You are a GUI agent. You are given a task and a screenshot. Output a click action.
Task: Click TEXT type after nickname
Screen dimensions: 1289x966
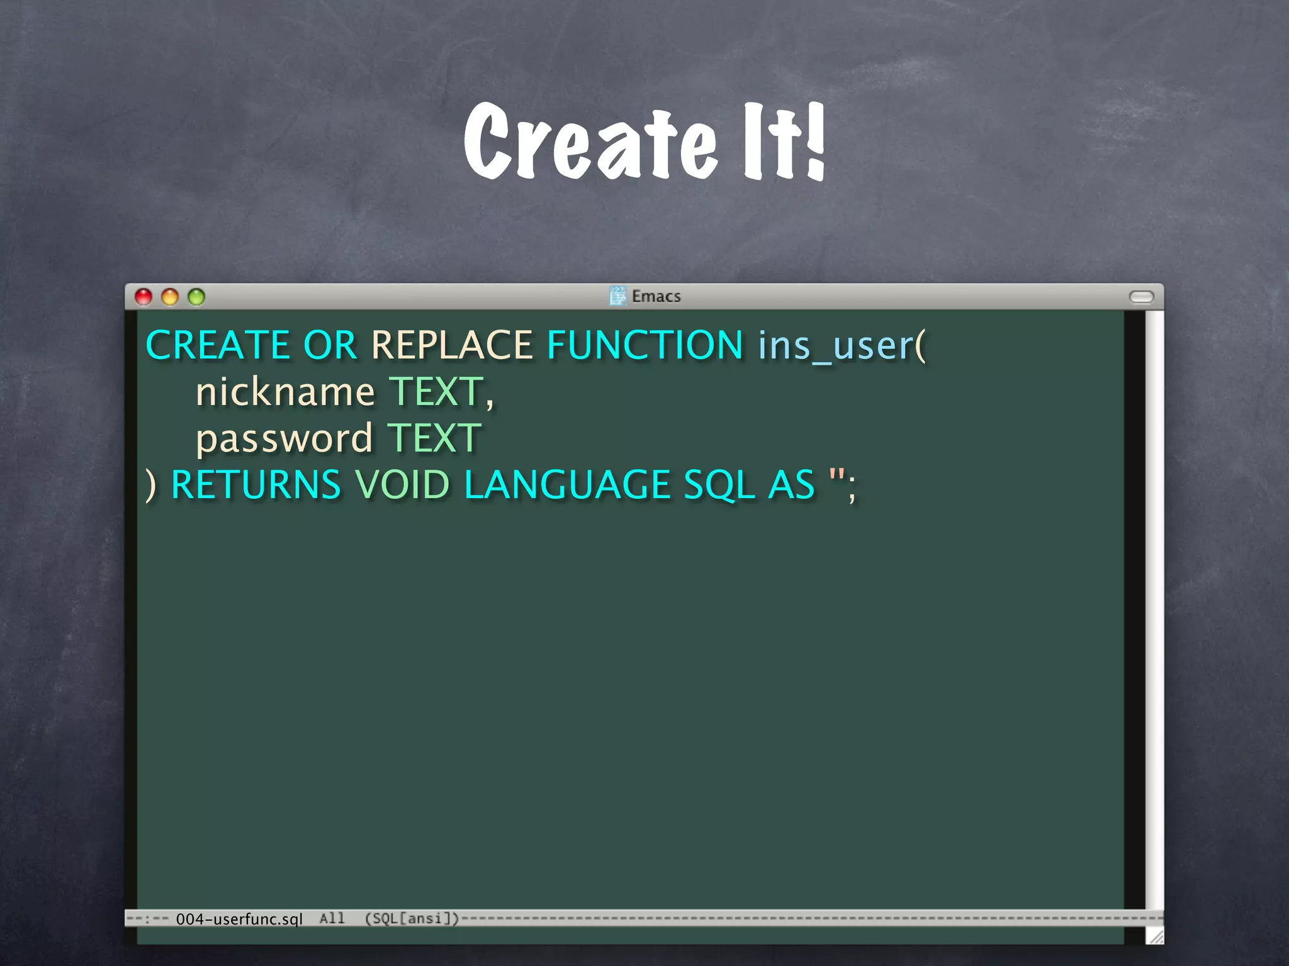(437, 392)
